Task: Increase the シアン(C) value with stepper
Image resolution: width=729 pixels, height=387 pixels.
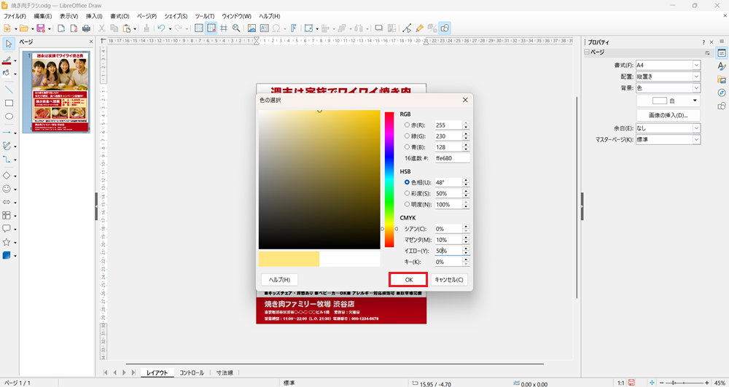Action: click(x=466, y=227)
